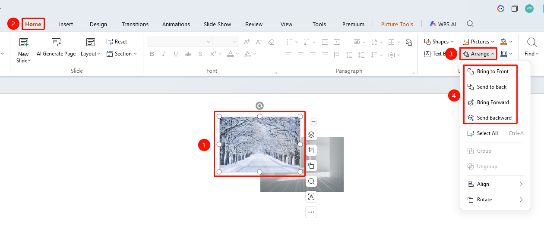Click the font color A swatch
Viewport: 544px width, 231px height.
[x=231, y=54]
